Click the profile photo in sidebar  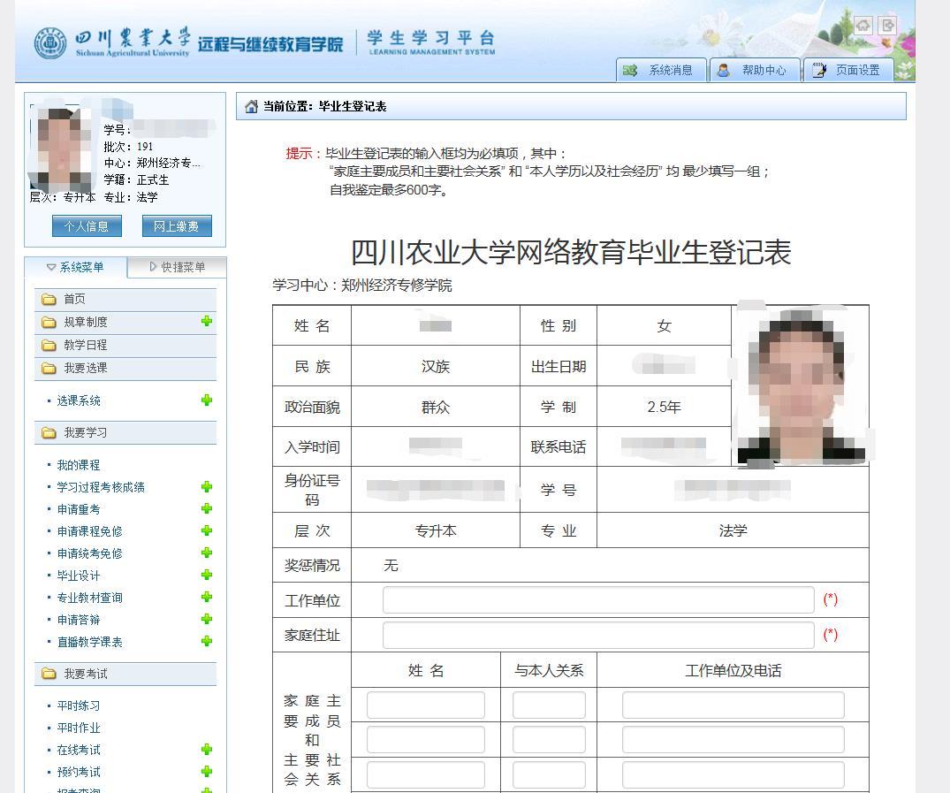point(63,148)
